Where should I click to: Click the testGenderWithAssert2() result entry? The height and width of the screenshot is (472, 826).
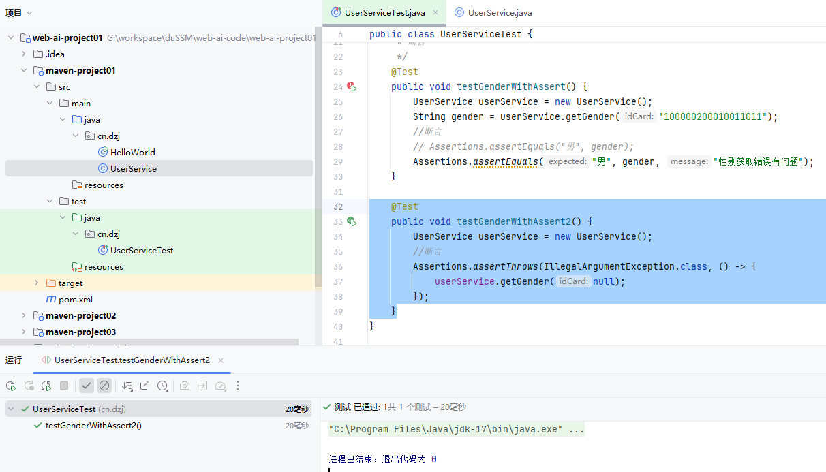click(93, 426)
